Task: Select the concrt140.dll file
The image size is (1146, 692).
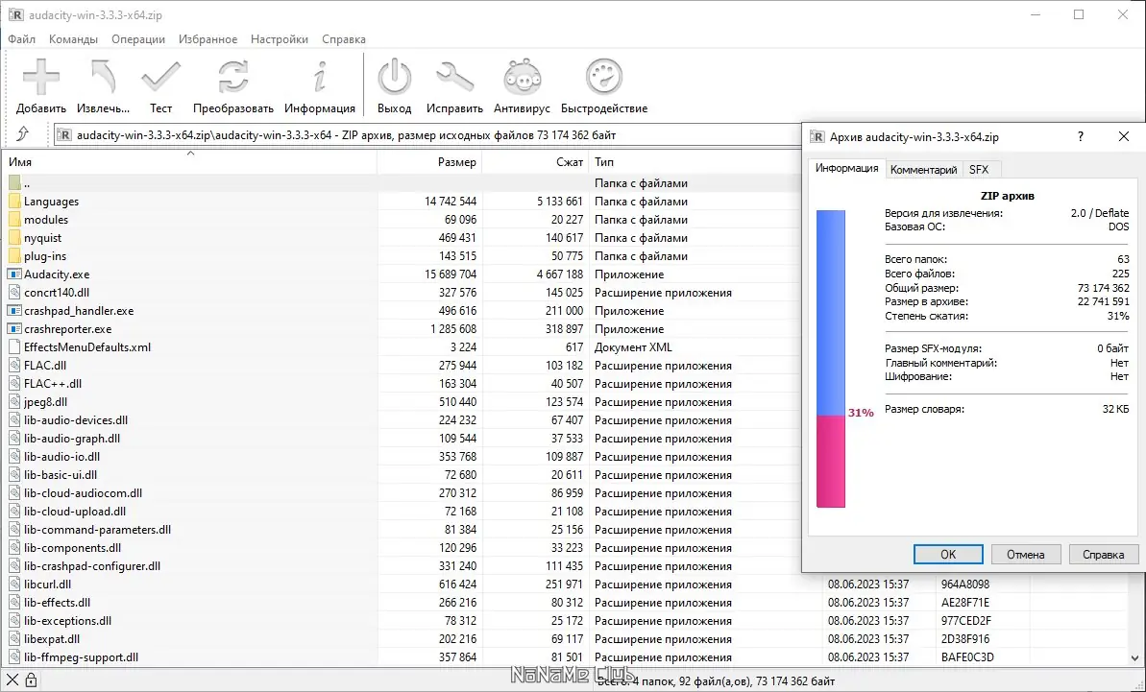Action: (57, 293)
